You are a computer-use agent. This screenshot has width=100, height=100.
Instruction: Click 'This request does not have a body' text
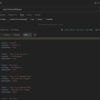(50, 24)
